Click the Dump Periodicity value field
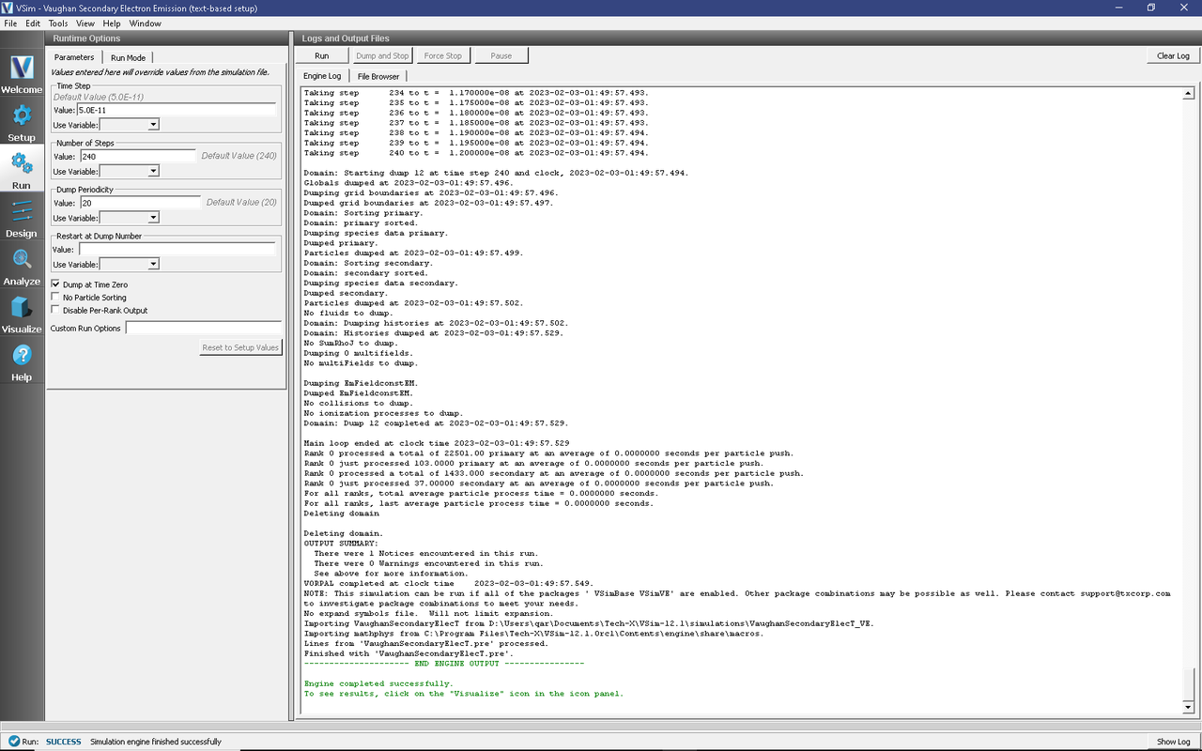This screenshot has width=1202, height=751. [139, 203]
